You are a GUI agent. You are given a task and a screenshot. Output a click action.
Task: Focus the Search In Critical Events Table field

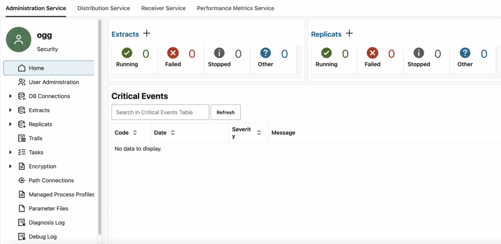point(160,112)
